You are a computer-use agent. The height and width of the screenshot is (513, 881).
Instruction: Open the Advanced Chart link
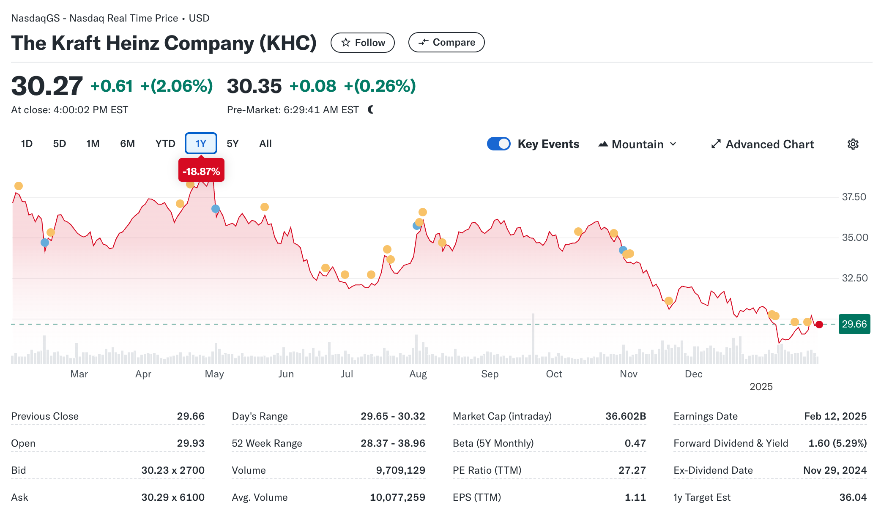coord(769,144)
